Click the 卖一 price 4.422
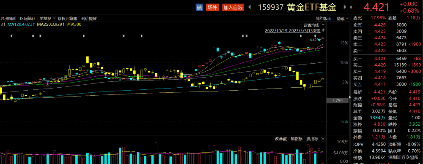 379,51
